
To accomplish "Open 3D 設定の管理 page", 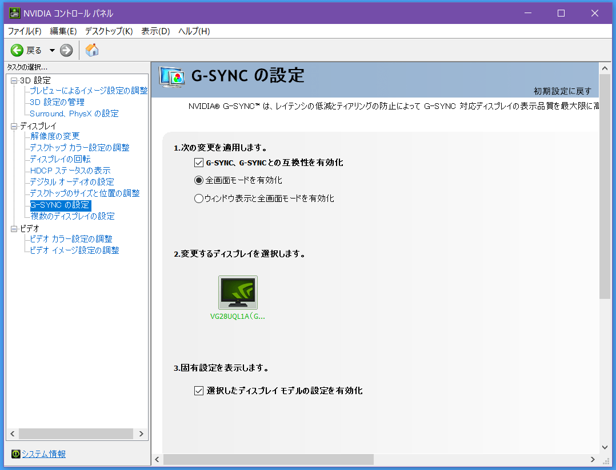I will pyautogui.click(x=57, y=102).
